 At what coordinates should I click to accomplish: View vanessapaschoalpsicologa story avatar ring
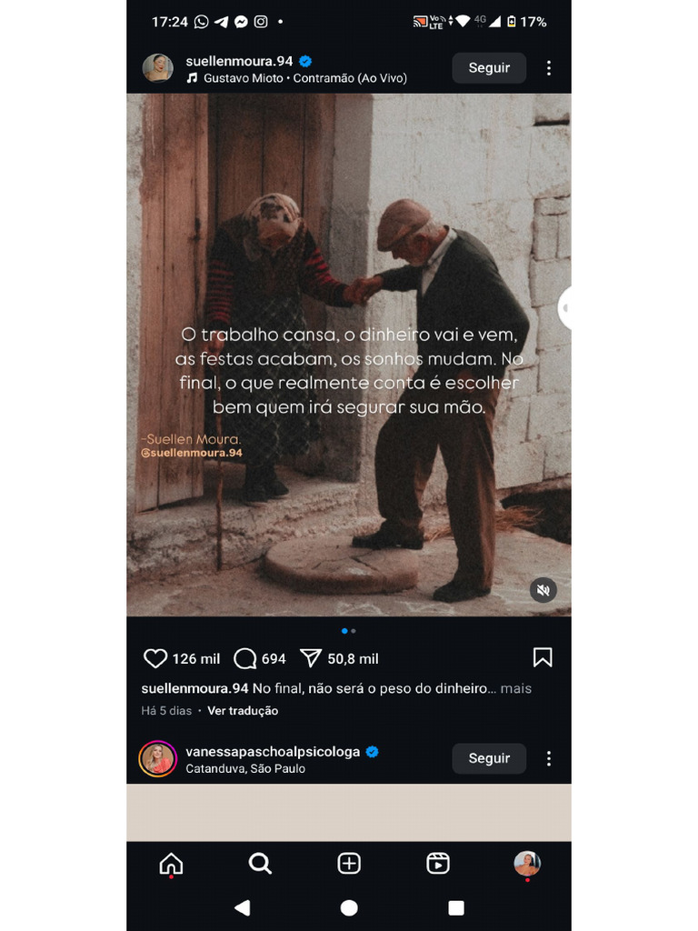click(158, 759)
